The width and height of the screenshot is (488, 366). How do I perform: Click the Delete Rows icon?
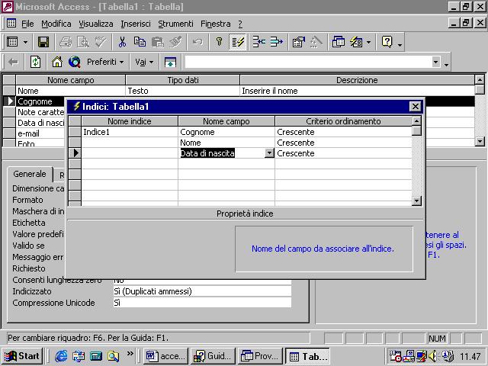(x=276, y=42)
